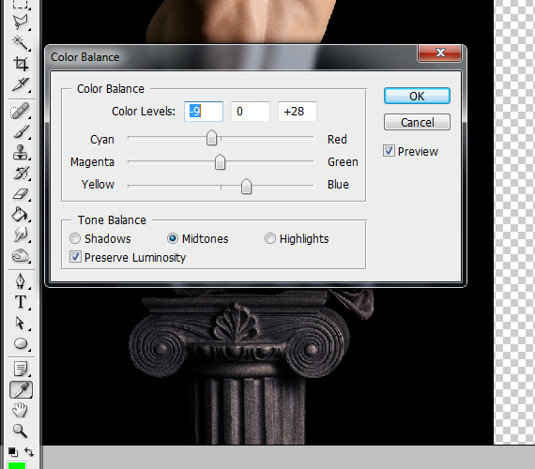The width and height of the screenshot is (535, 469).
Task: Close the Color Balance window with X
Action: (x=440, y=53)
